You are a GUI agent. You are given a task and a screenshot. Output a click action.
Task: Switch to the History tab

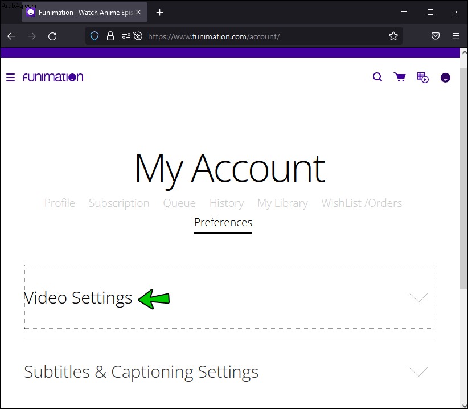[227, 203]
